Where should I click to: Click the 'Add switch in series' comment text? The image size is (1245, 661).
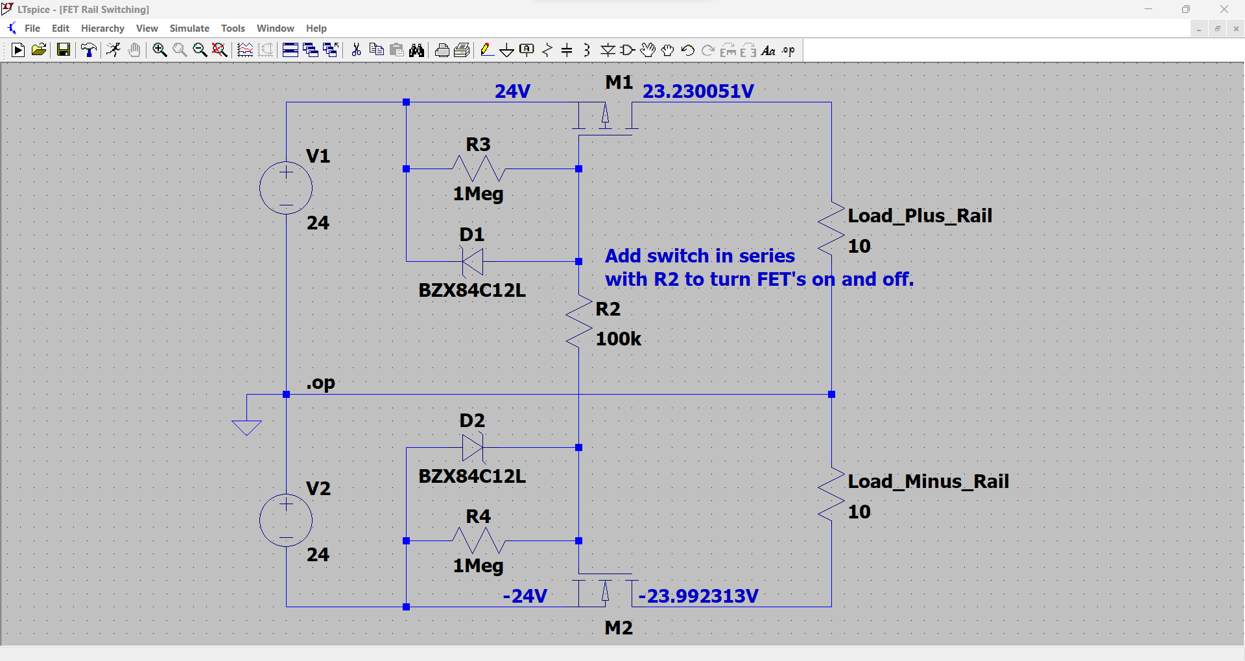(x=700, y=256)
